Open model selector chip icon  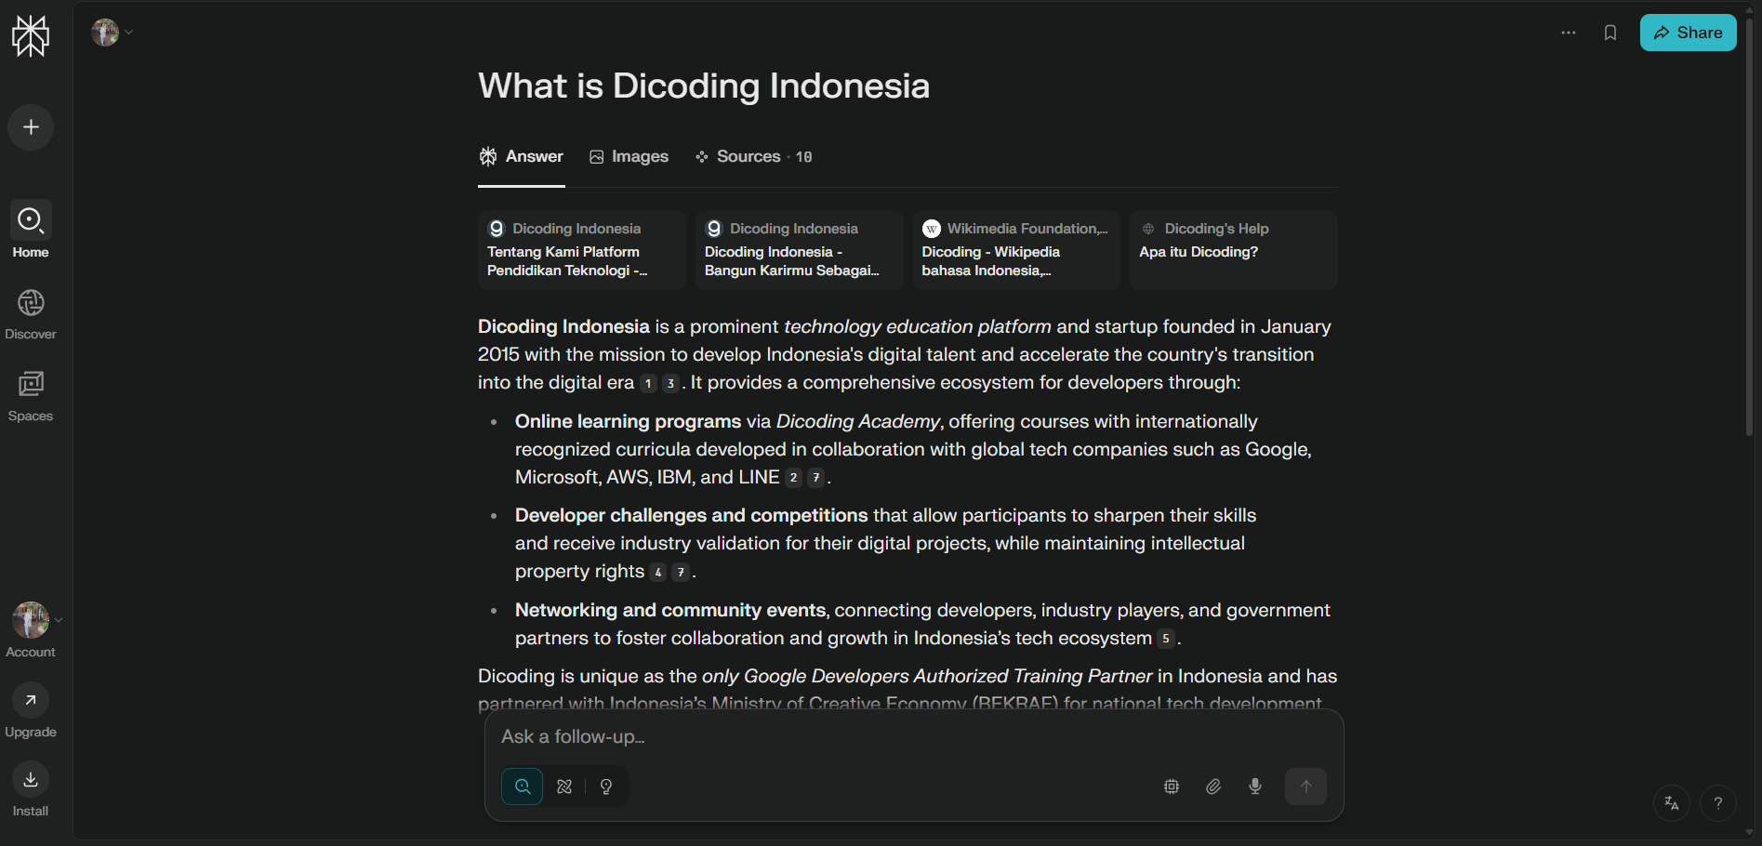coord(1172,787)
